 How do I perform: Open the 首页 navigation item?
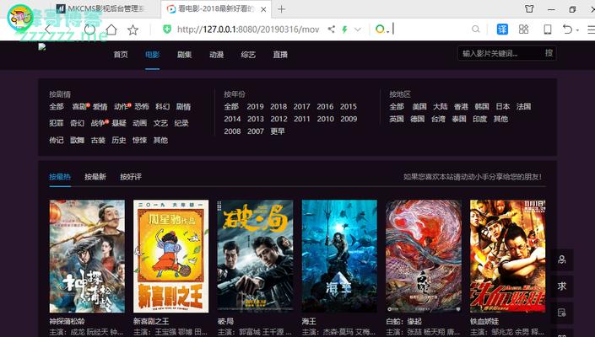(121, 55)
